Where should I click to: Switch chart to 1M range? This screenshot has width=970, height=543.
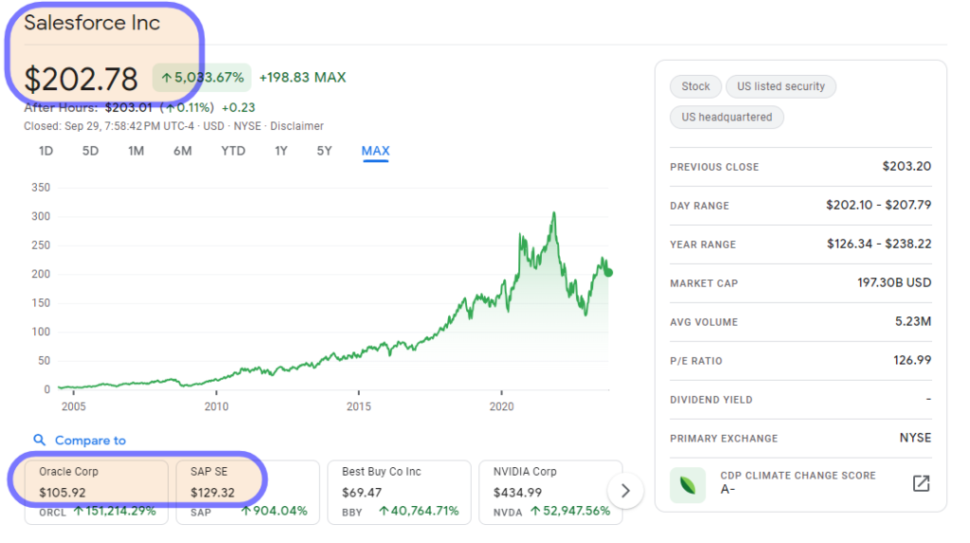[136, 151]
